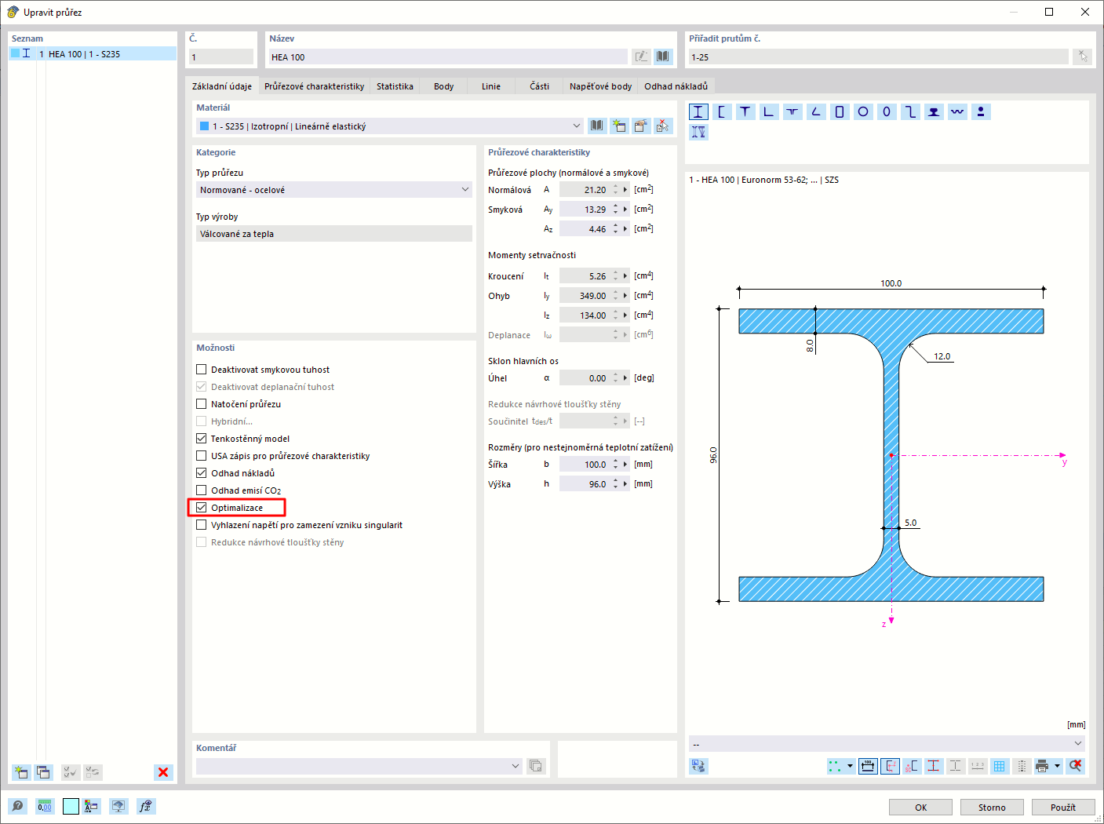
Task: Click the Název input field HEA 100
Action: 447,57
